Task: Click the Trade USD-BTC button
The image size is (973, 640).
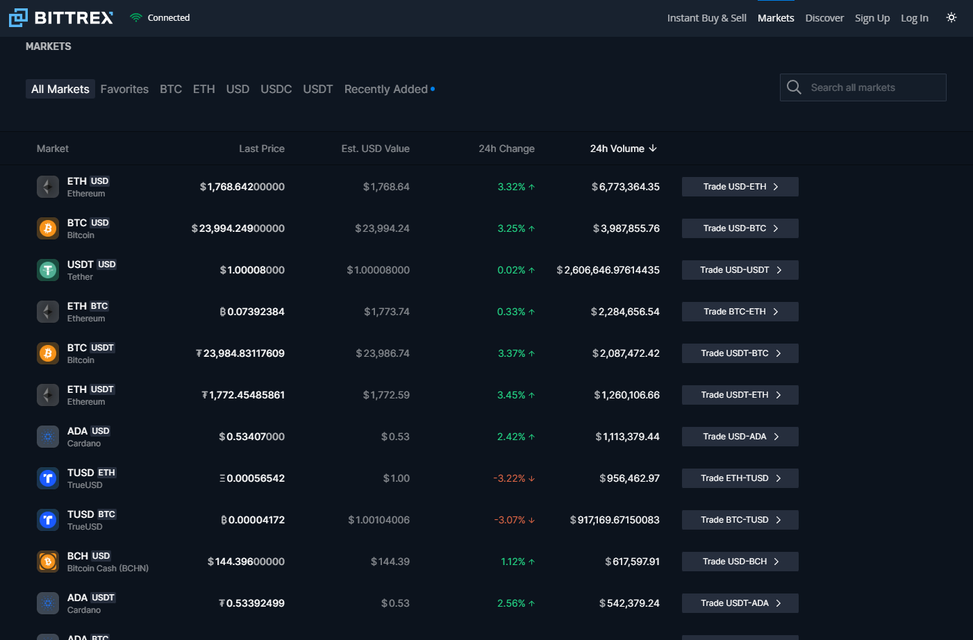Action: [x=740, y=228]
